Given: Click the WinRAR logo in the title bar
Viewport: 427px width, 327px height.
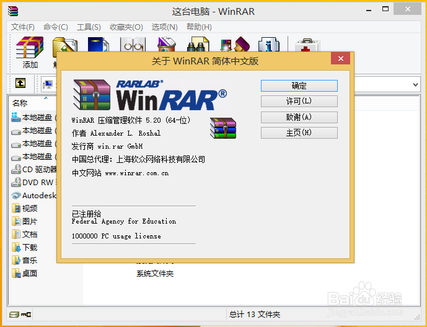Looking at the screenshot, I should coord(13,11).
